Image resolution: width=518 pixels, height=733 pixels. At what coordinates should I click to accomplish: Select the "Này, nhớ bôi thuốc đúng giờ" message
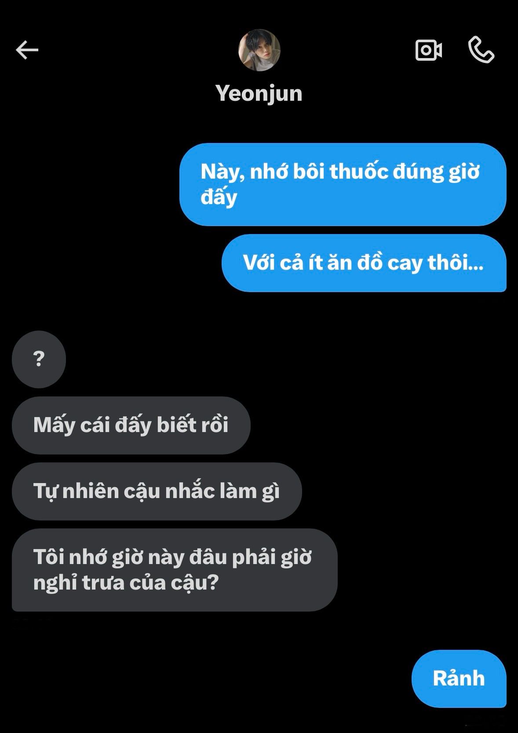343,184
